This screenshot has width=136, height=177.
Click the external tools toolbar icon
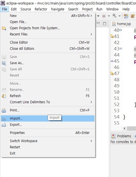coord(115,16)
